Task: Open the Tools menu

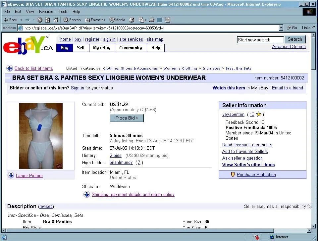Action: (x=63, y=11)
